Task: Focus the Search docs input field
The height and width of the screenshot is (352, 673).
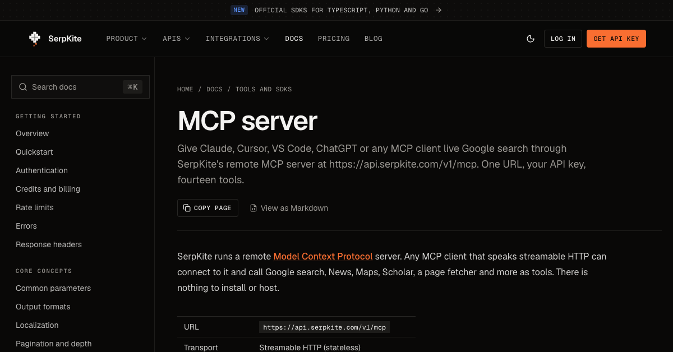Action: tap(80, 87)
